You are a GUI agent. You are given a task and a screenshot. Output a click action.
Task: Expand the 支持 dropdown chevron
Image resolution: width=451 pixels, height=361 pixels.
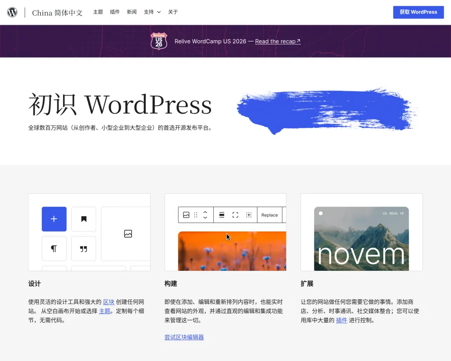click(159, 12)
